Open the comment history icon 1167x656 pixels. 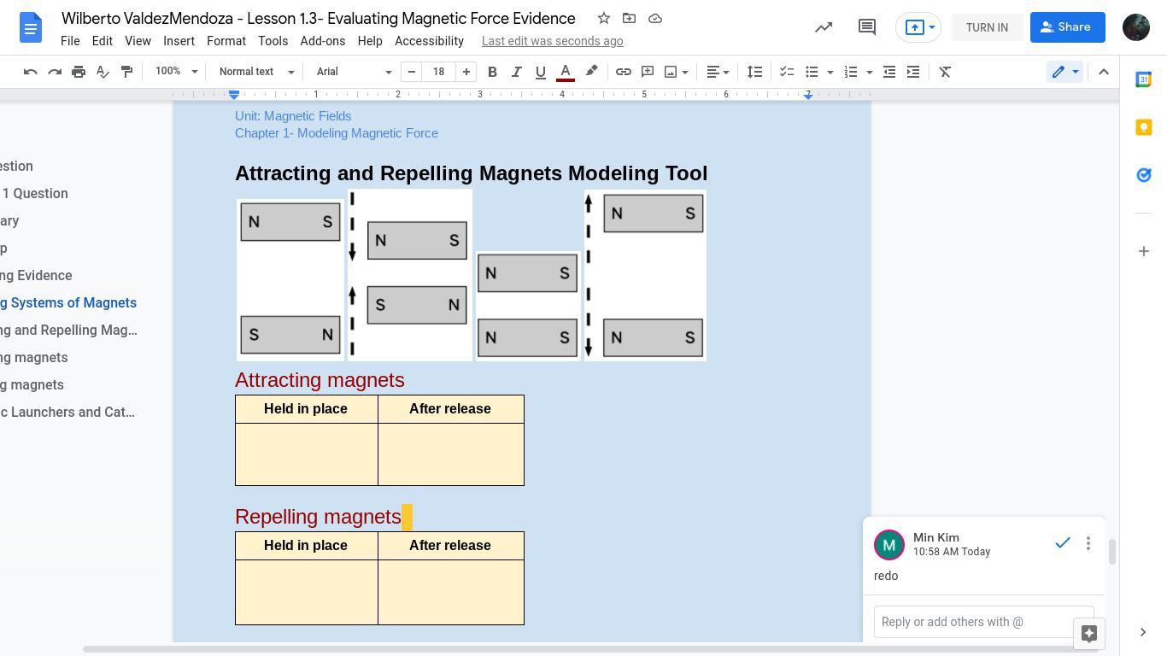coord(866,27)
